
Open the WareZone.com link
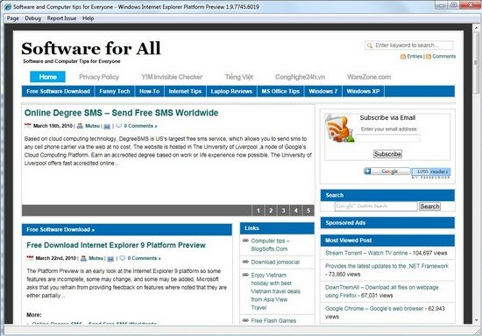coord(369,77)
